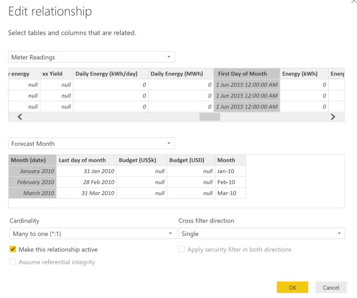Image resolution: width=357 pixels, height=298 pixels.
Task: Toggle Apply security filter in both directions
Action: click(x=182, y=249)
